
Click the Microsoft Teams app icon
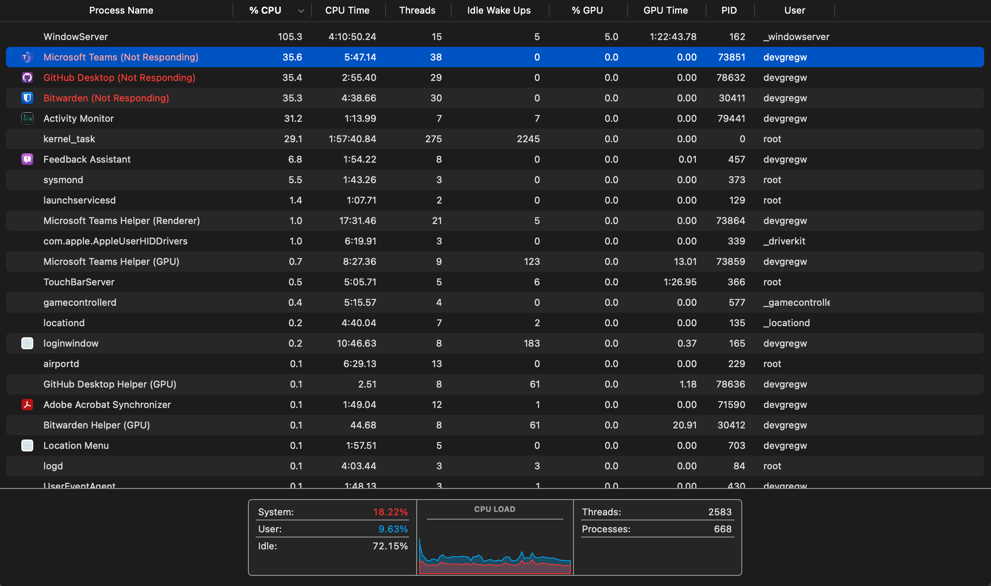click(x=27, y=57)
